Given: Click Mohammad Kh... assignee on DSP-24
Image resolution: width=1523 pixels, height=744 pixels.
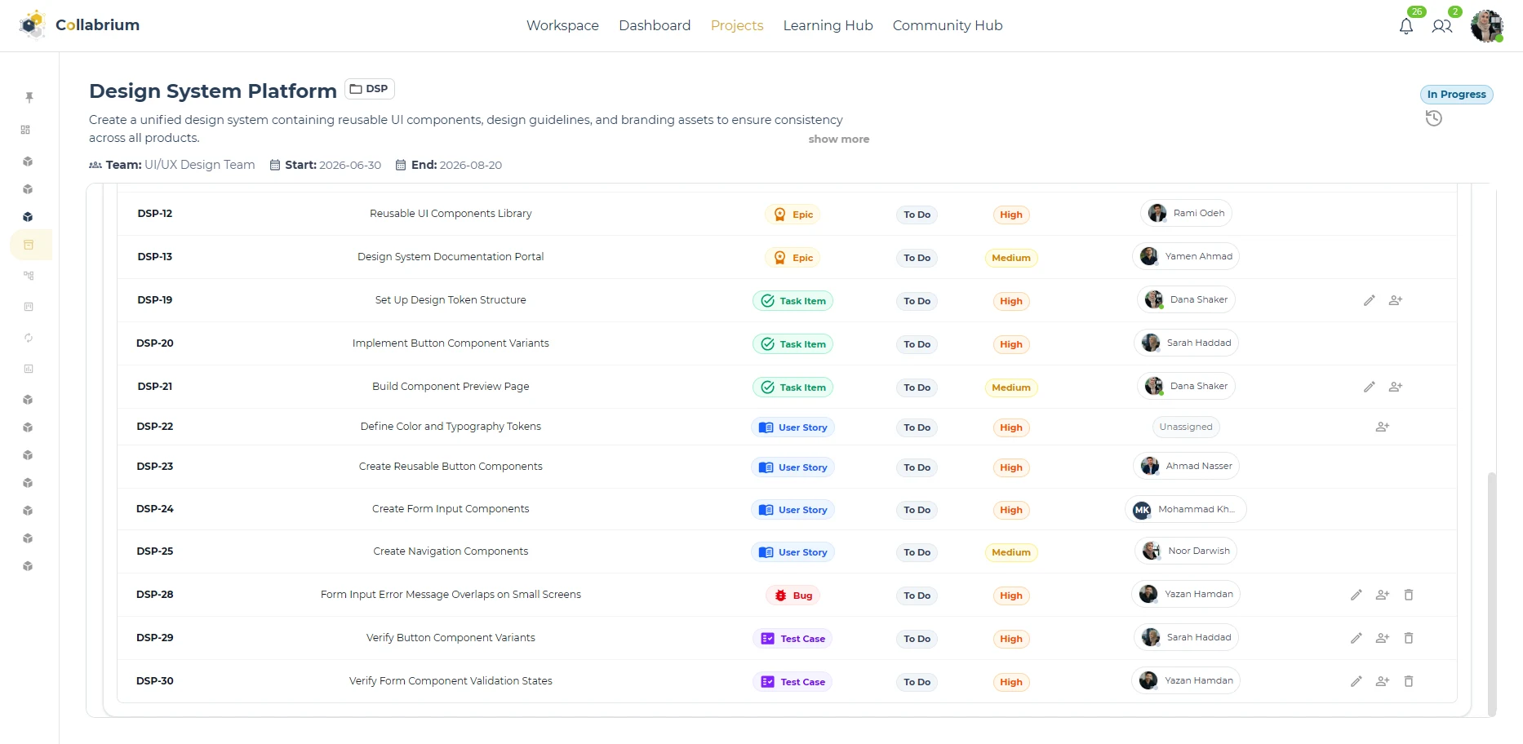Looking at the screenshot, I should pos(1185,509).
